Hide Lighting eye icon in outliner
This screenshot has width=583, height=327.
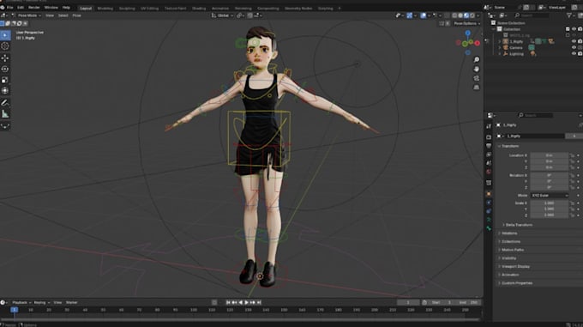point(574,54)
